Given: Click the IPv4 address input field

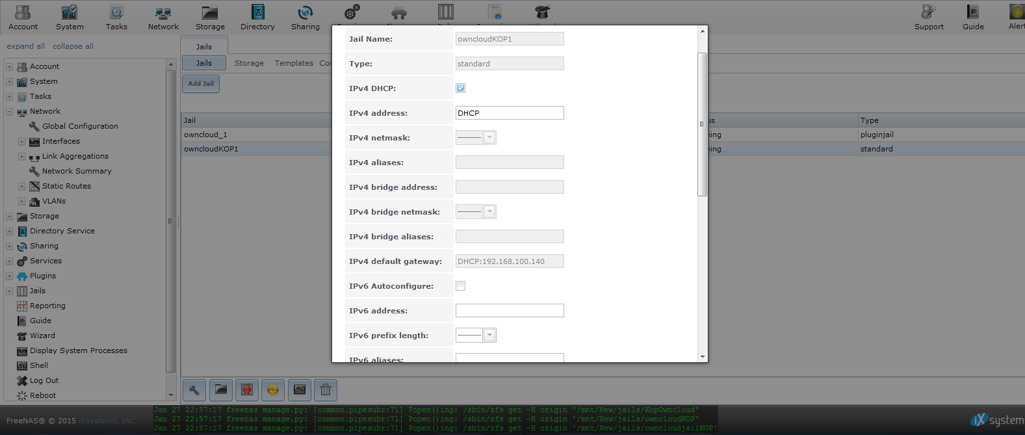Looking at the screenshot, I should coord(510,113).
